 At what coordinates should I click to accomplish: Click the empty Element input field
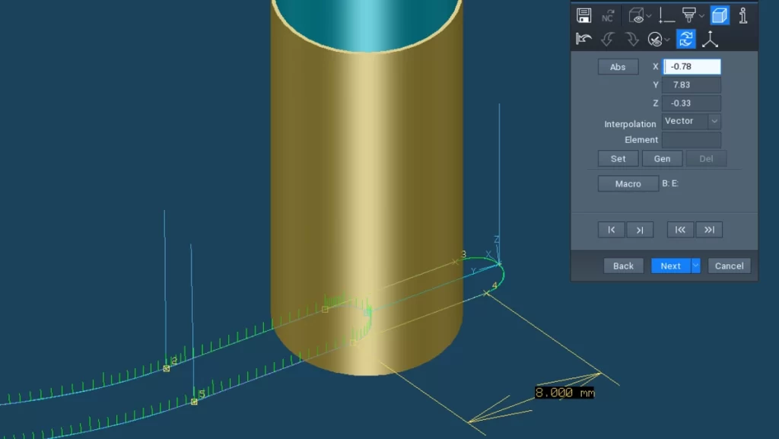[x=692, y=140]
